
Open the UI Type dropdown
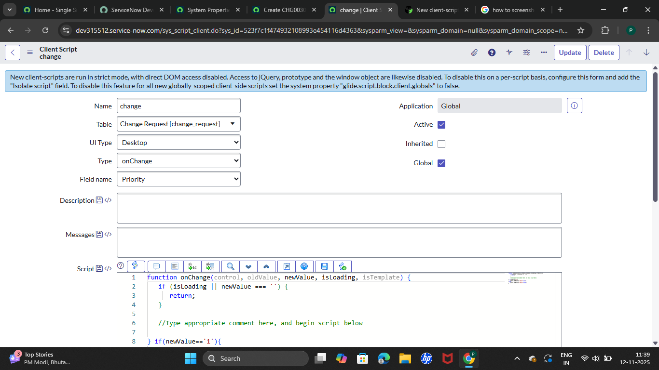[178, 142]
